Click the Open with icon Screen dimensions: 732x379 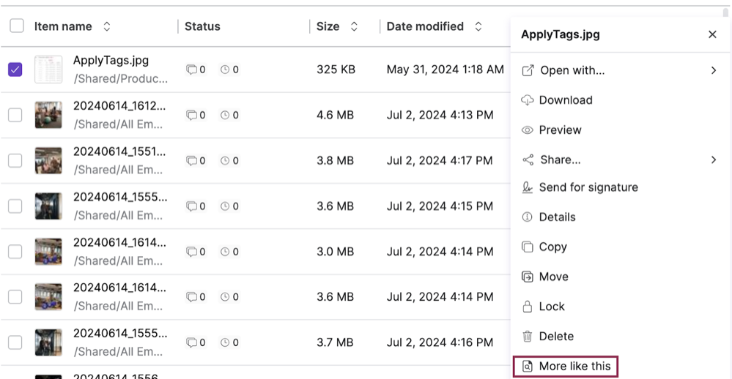[x=528, y=70]
